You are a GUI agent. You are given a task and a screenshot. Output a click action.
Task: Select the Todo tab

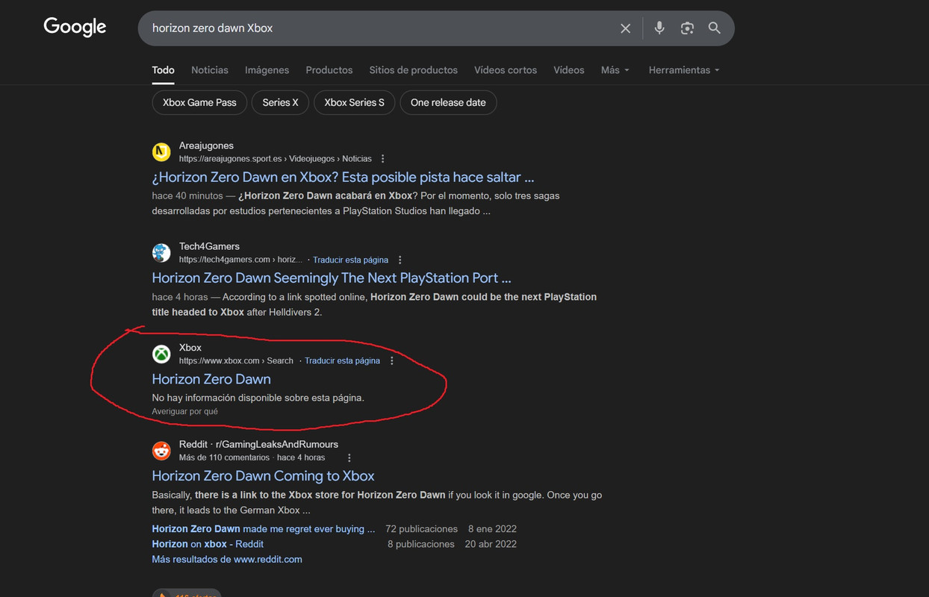164,70
